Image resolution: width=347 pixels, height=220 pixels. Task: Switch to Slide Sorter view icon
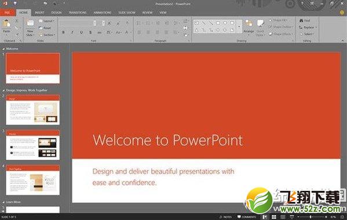click(274, 217)
